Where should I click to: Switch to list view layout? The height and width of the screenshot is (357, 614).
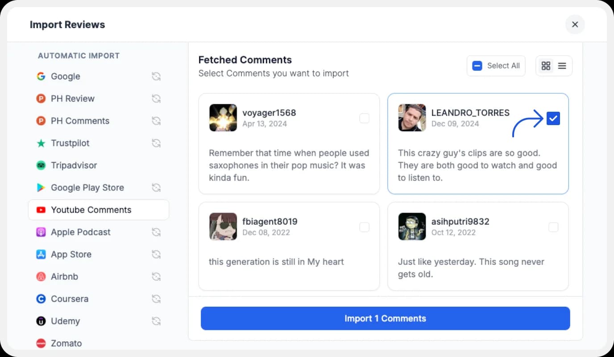[561, 65]
